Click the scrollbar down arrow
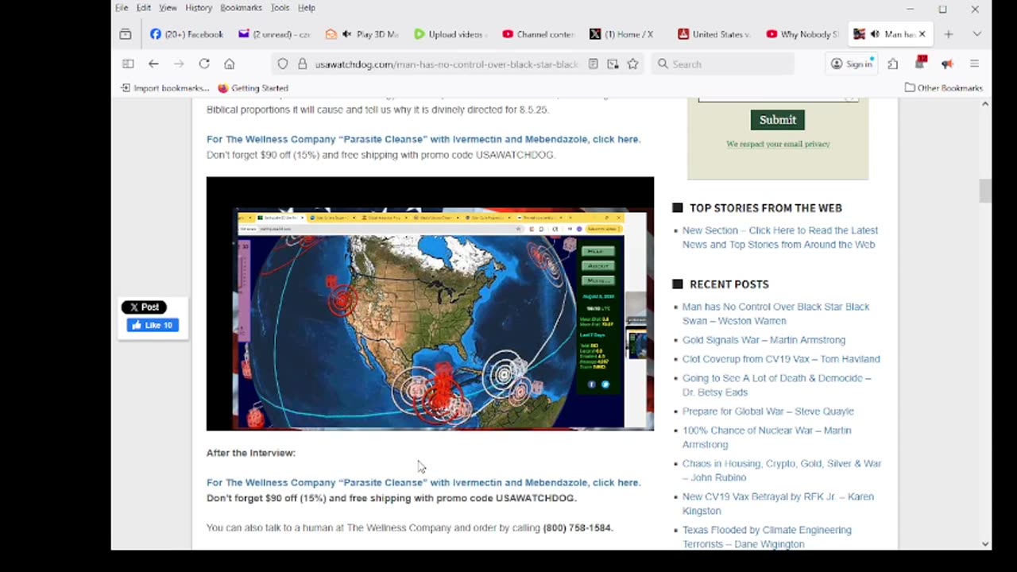Image resolution: width=1017 pixels, height=572 pixels. [x=985, y=544]
